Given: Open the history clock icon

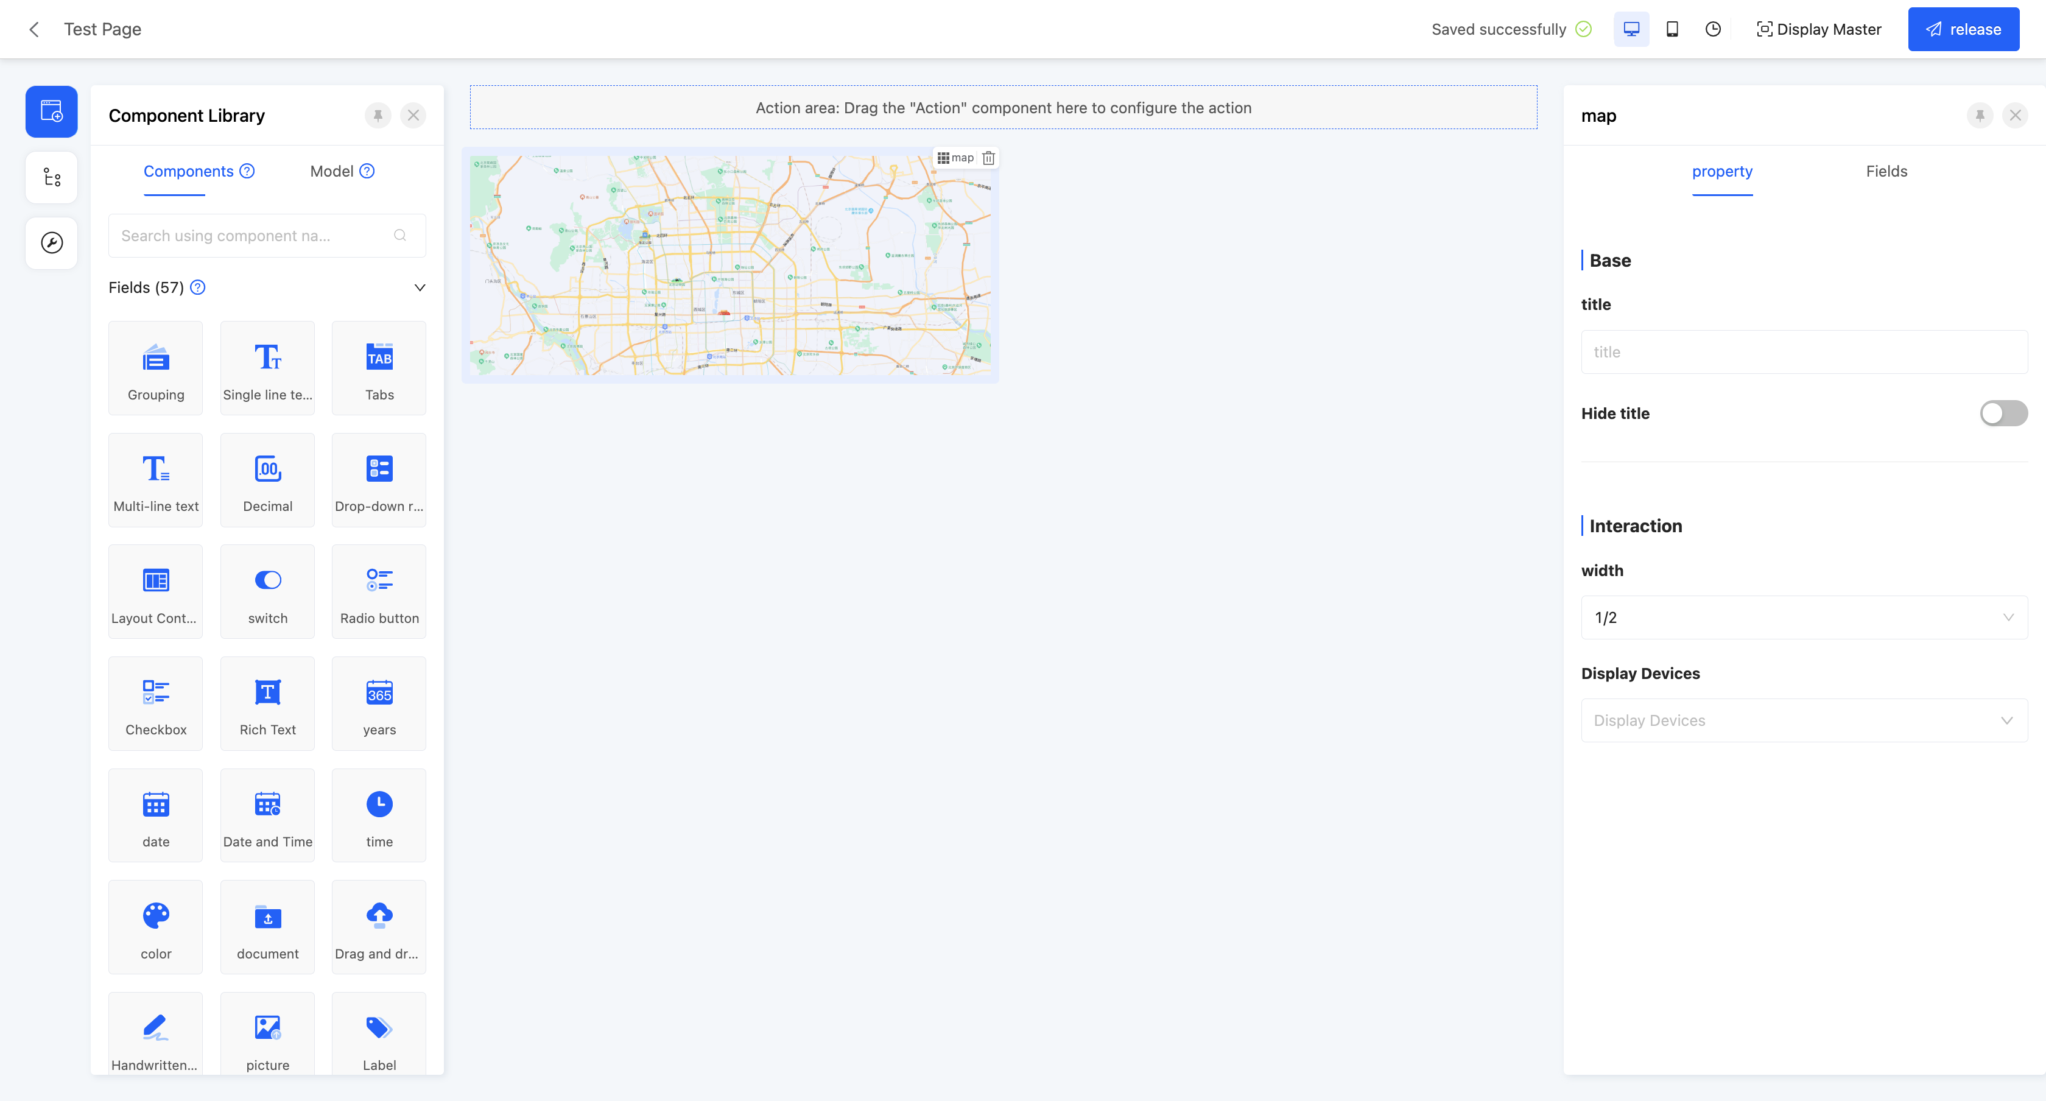Looking at the screenshot, I should (x=1713, y=29).
